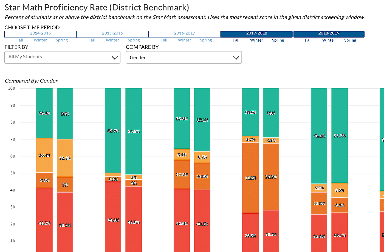Choose Winter under 2018-2019
The height and width of the screenshot is (252, 384).
[x=329, y=40]
